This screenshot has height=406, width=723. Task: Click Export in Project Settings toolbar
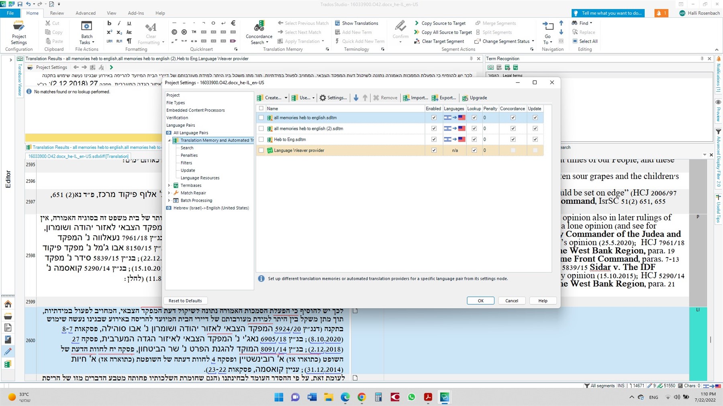click(444, 97)
